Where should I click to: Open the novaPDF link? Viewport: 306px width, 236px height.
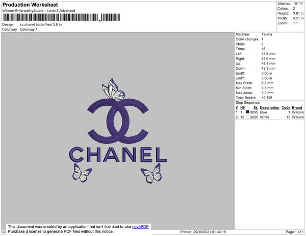[140, 227]
